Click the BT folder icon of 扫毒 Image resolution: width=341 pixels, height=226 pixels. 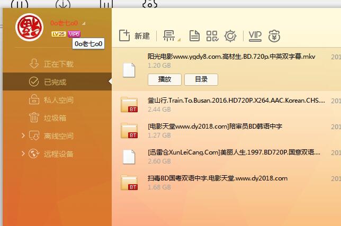click(129, 183)
